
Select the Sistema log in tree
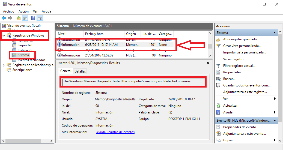tap(23, 55)
